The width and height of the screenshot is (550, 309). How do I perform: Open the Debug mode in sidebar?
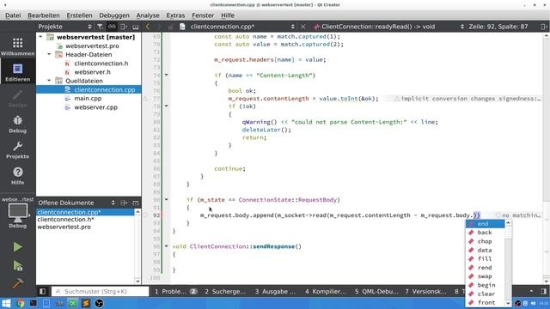click(x=17, y=124)
